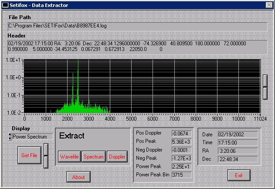Select the Power Peak Bin value 3715

182,175
